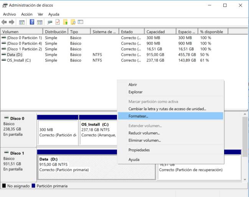Click scroll up arrow of disk pane
This screenshot has height=197, width=249.
coord(245,114)
